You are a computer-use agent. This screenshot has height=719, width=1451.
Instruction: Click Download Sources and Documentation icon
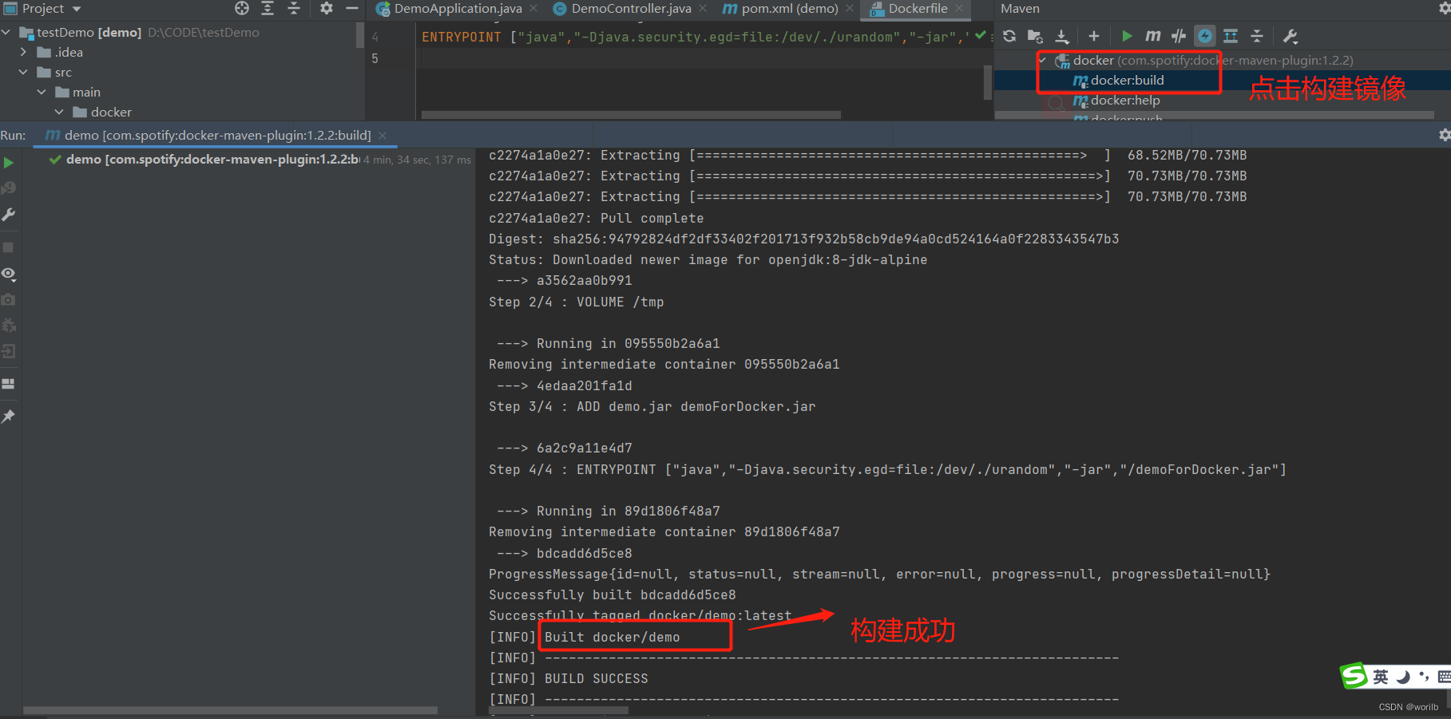click(x=1062, y=36)
